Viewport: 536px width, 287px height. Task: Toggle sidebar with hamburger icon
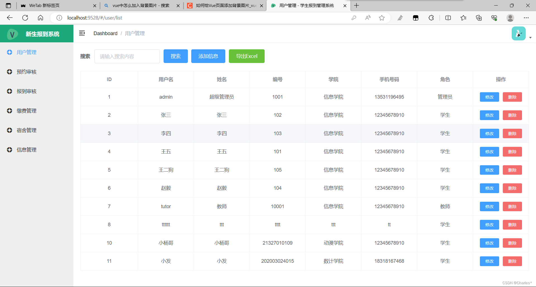(82, 33)
